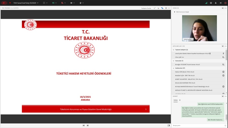
Task: Click participants list scroll down arrow
Action: 226,93
